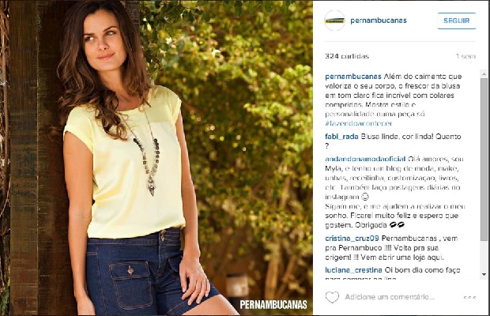Follow the account with SEGUIR button
The width and height of the screenshot is (490, 316).
click(x=457, y=21)
